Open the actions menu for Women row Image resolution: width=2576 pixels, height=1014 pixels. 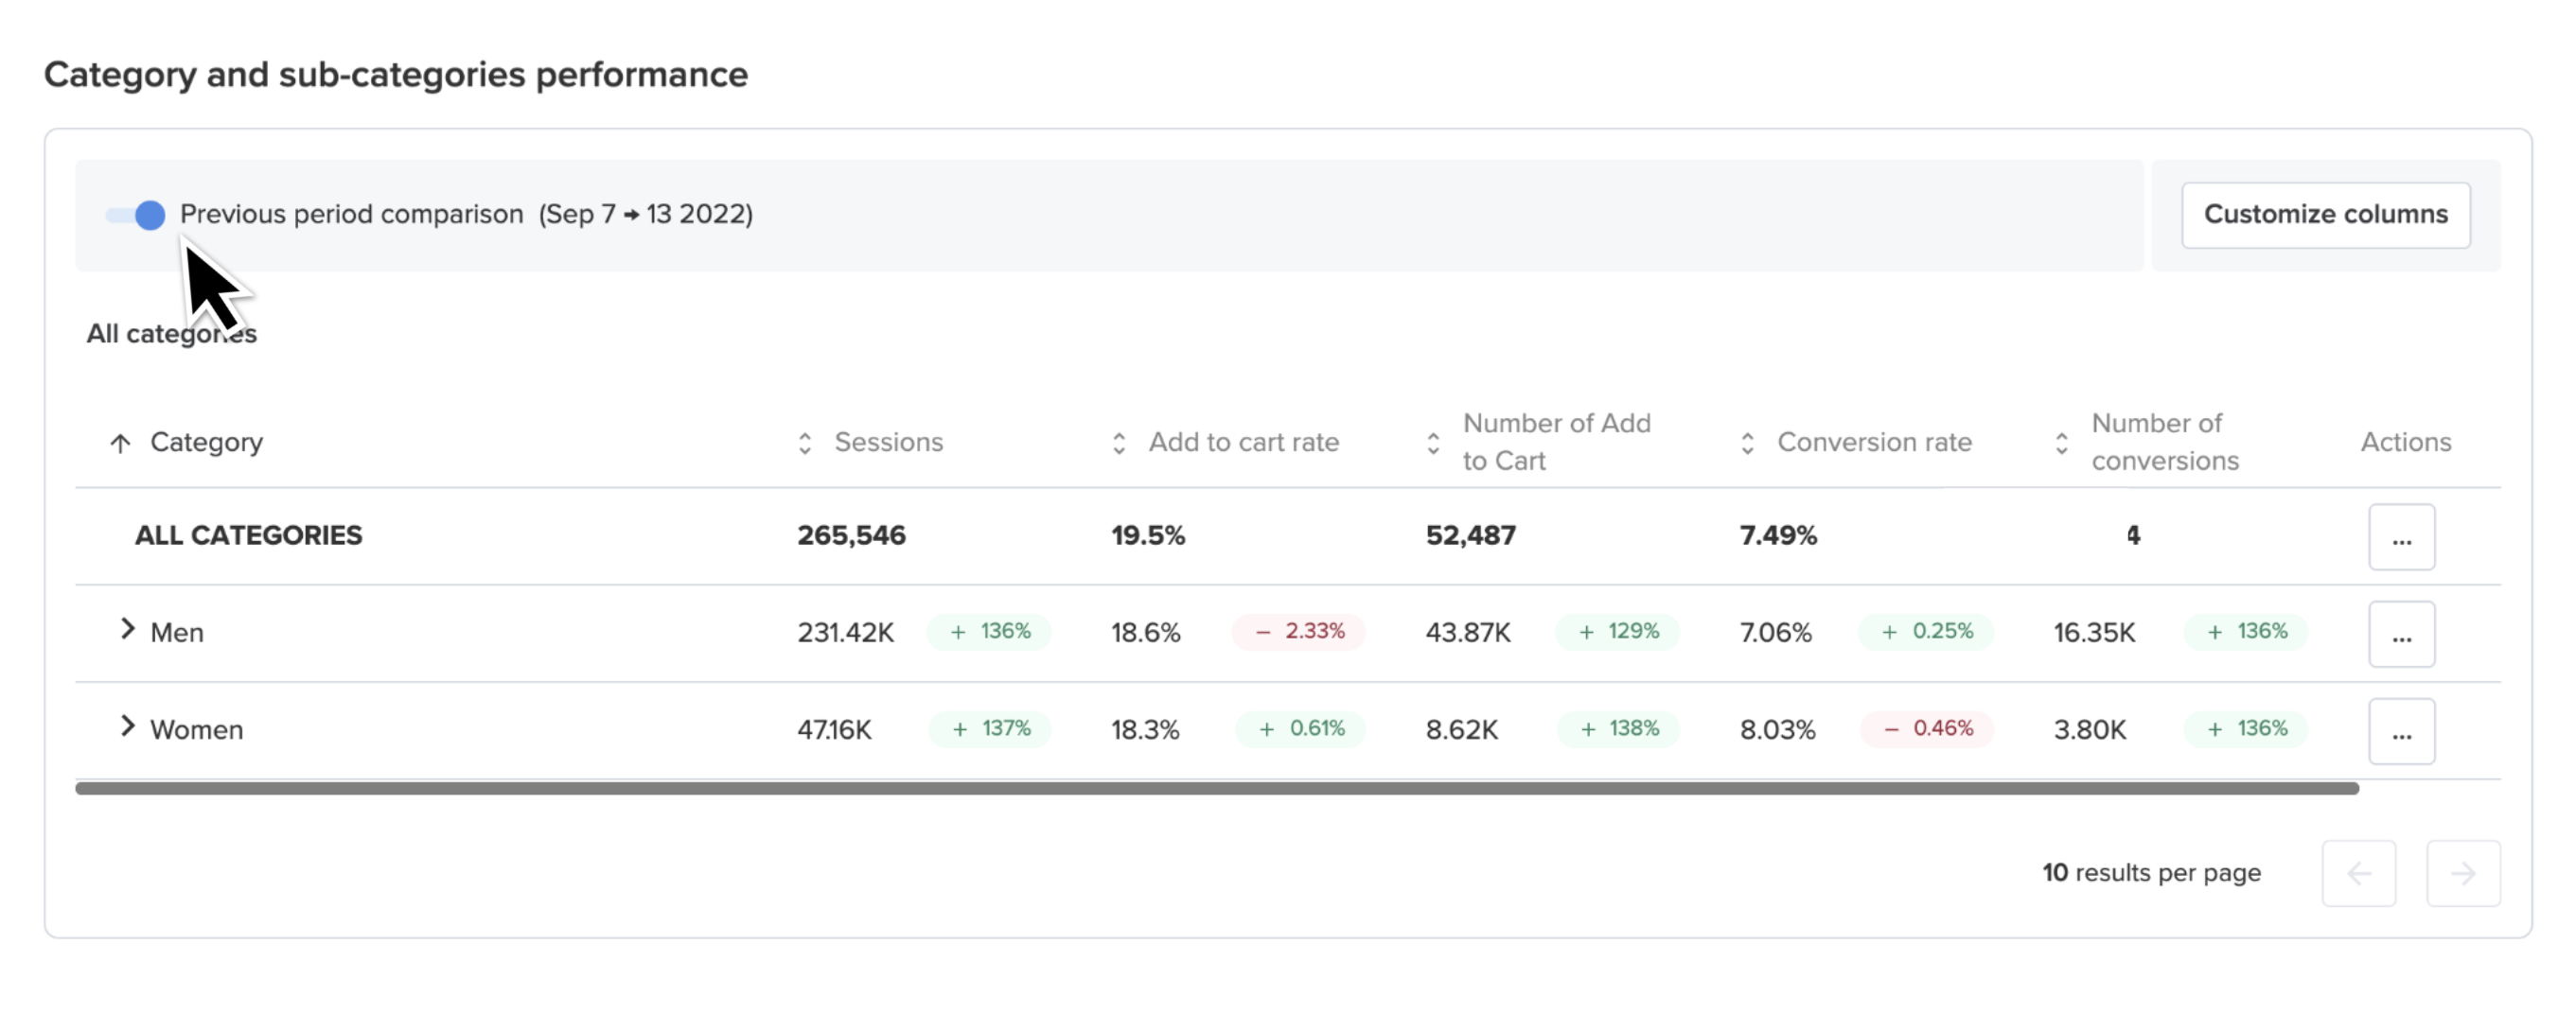[x=2401, y=731]
